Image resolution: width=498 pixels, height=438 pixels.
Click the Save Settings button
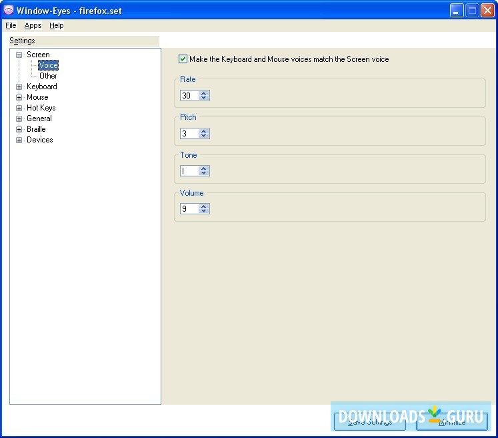370,422
